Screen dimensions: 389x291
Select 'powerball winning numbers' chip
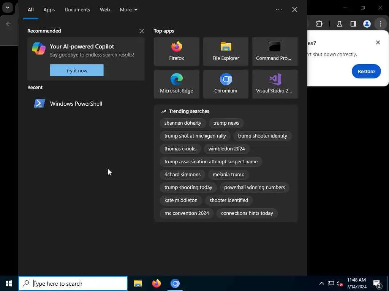pos(254,187)
